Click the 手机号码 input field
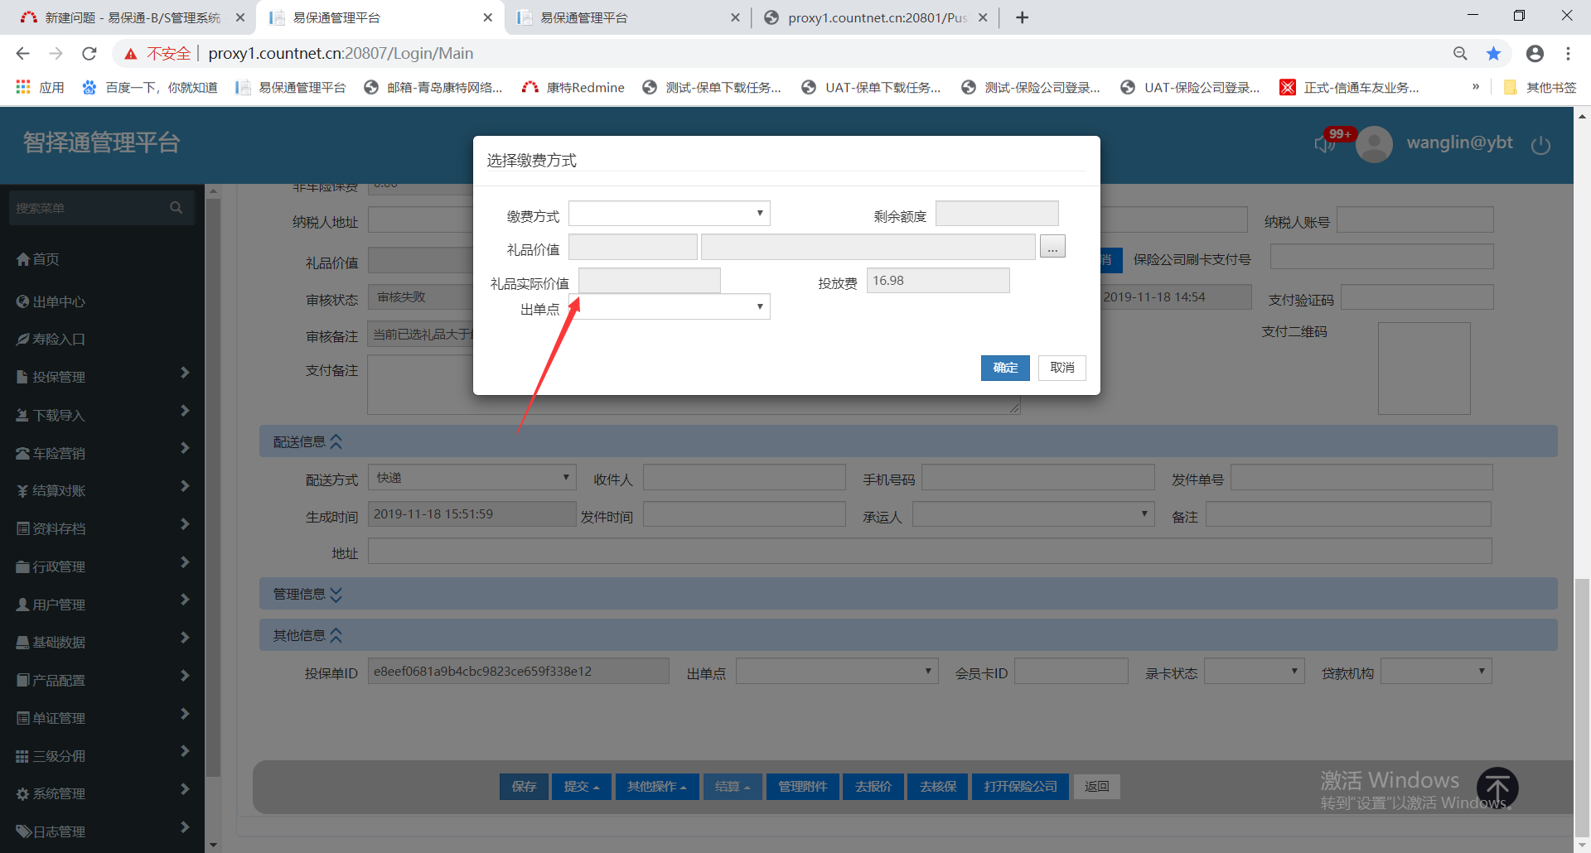Screen dimensions: 1591x853 tap(1037, 478)
